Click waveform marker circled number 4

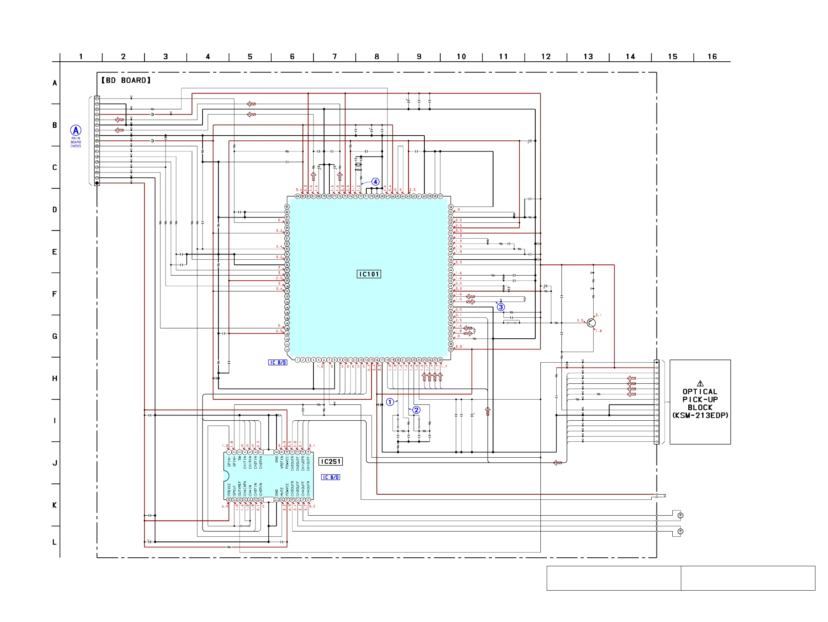pos(376,182)
